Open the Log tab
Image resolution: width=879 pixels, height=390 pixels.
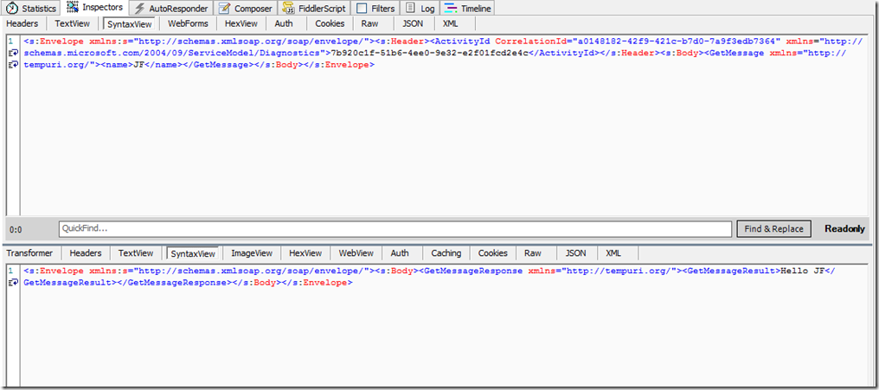click(420, 9)
